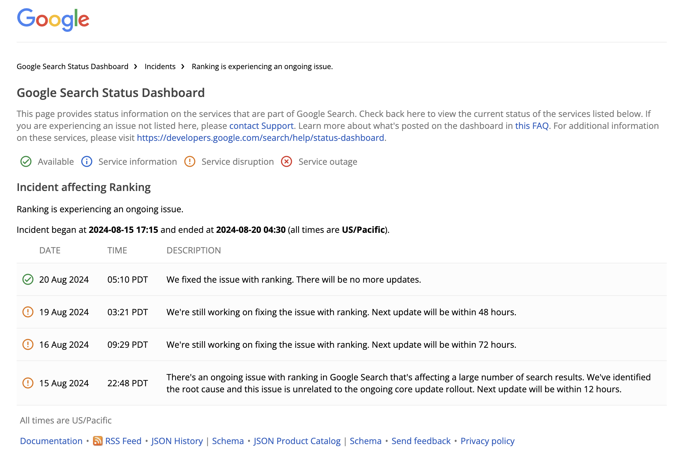
Task: Click chevron after Incidents breadcrumb
Action: (x=183, y=66)
